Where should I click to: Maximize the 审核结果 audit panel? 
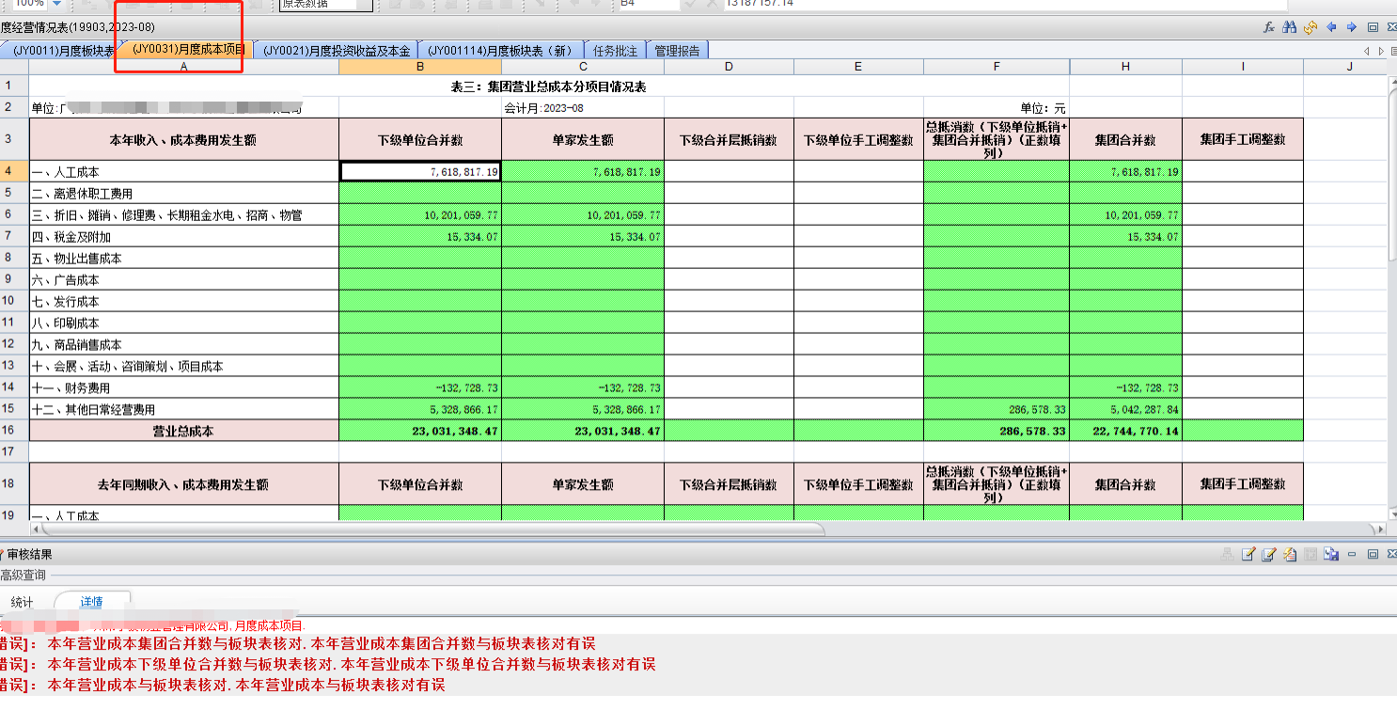1373,555
